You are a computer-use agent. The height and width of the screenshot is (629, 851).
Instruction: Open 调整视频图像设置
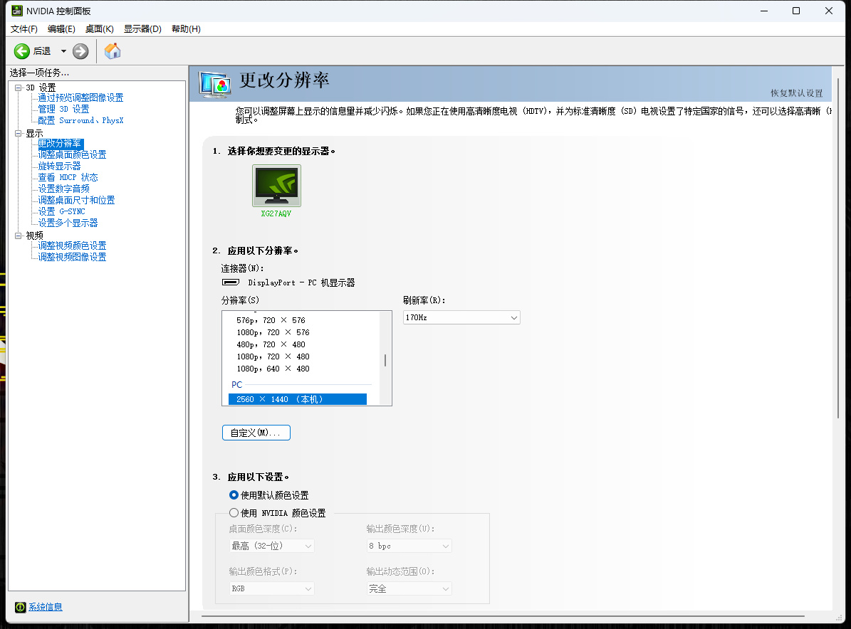coord(72,257)
